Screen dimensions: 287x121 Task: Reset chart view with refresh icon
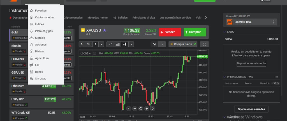point(141,109)
